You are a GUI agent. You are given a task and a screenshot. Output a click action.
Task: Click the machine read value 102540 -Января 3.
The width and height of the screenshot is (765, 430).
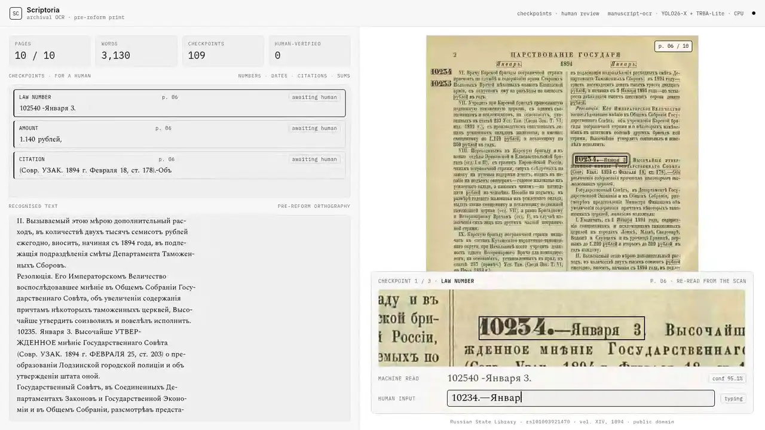(x=489, y=378)
